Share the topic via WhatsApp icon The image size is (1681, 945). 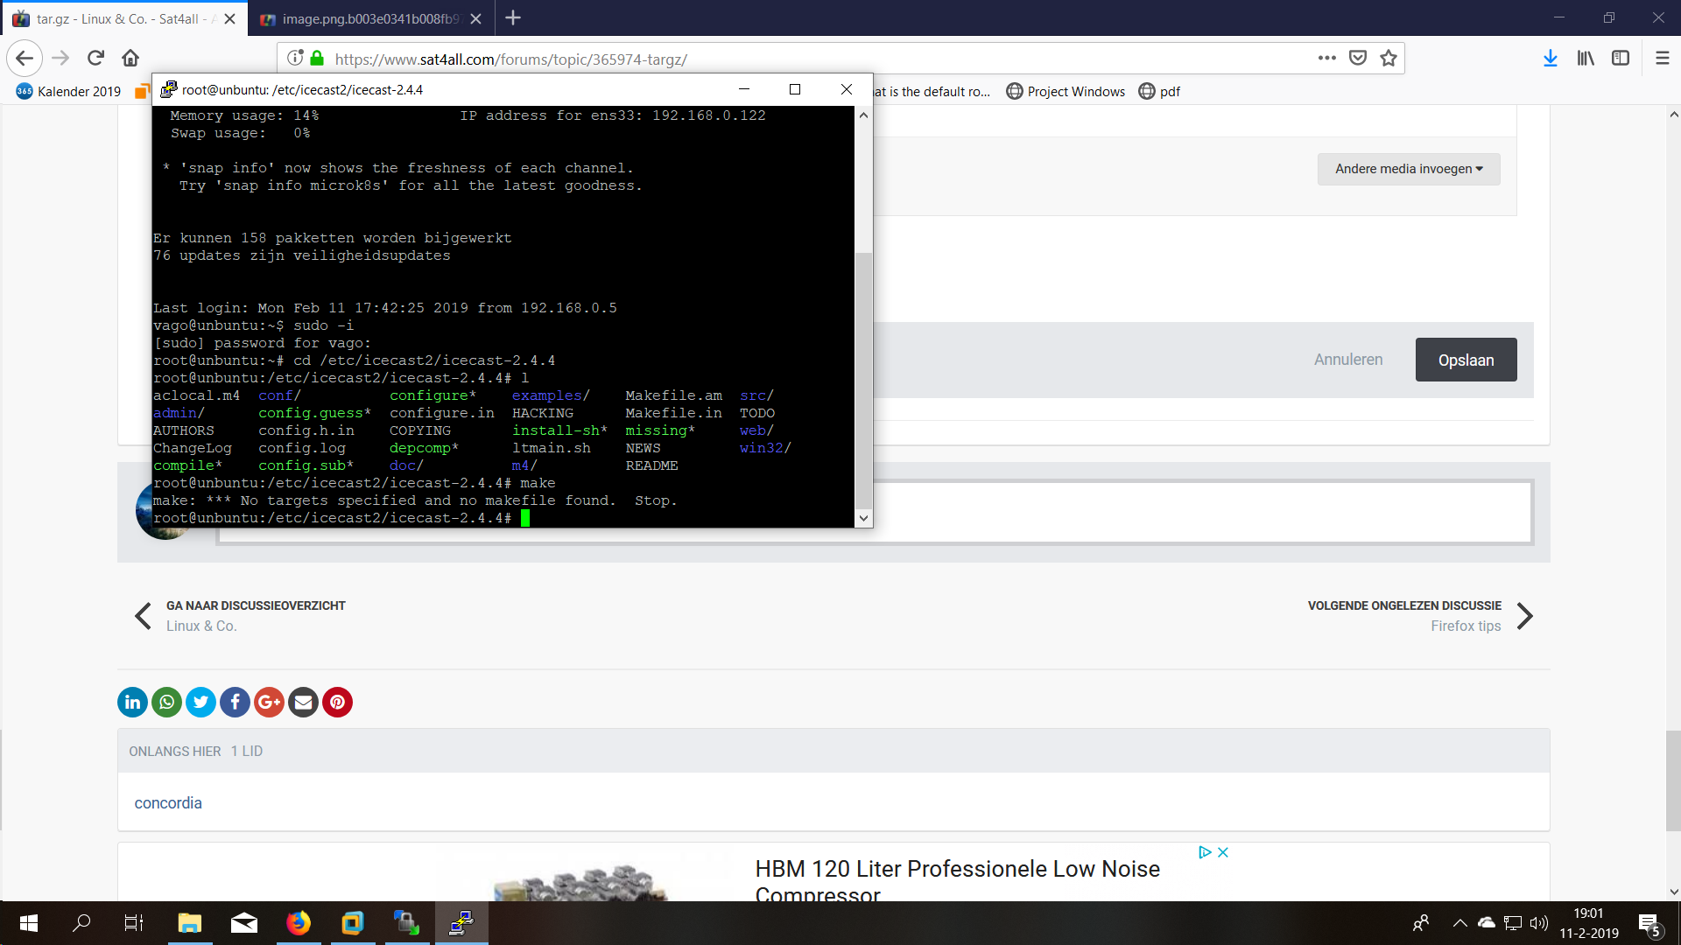[166, 702]
